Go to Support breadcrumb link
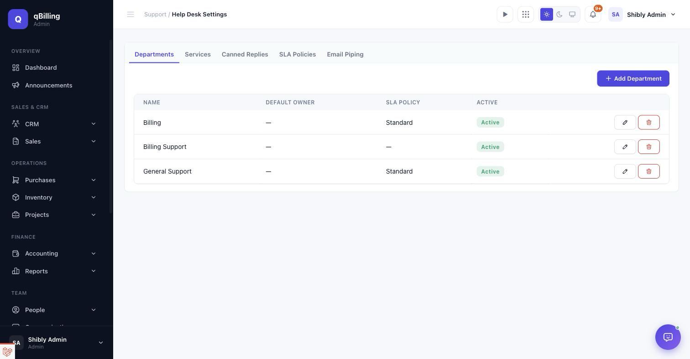Screen dimensions: 690x359 pyautogui.click(x=155, y=15)
